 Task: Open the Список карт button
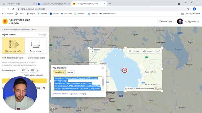[x=166, y=22]
